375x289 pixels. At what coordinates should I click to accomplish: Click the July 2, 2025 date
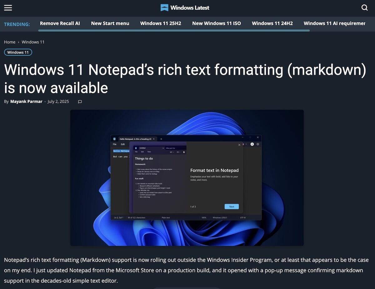58,101
